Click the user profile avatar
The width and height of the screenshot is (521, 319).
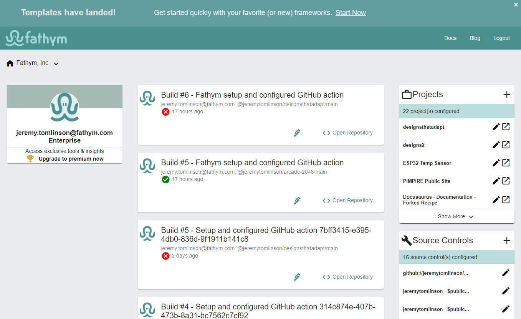click(65, 108)
